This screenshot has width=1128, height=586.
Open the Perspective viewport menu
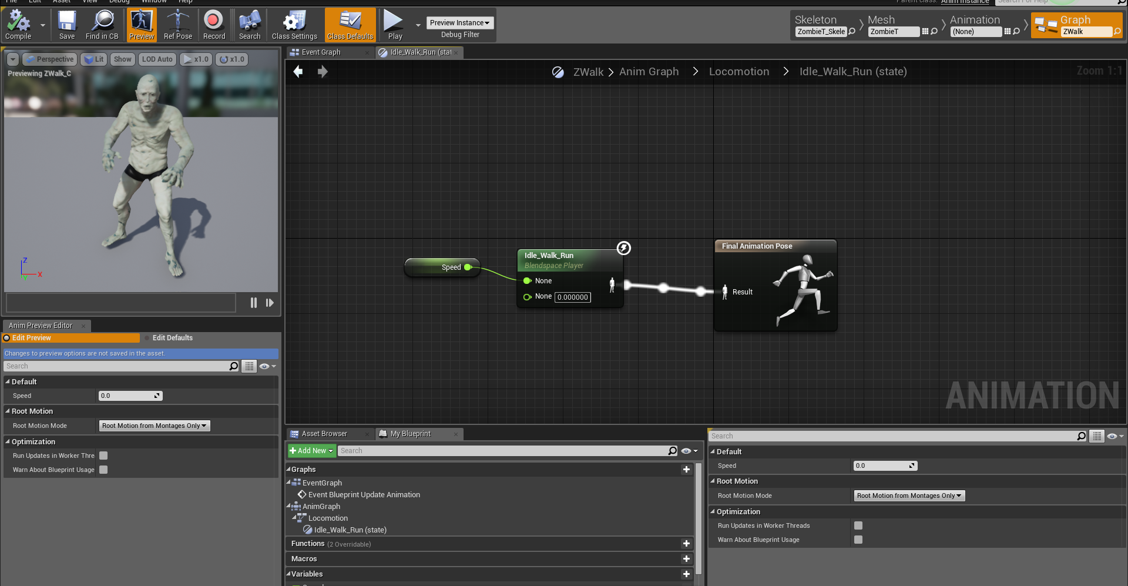[49, 59]
